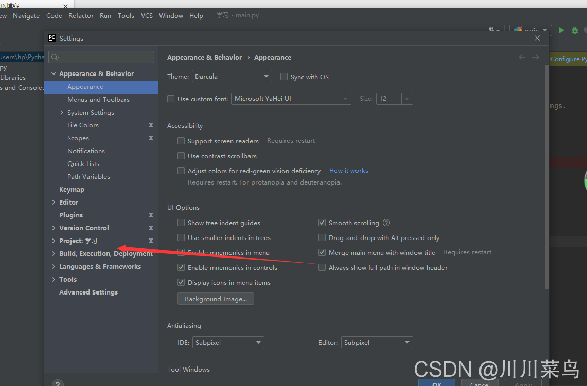Open the Navigate menu
Image resolution: width=587 pixels, height=386 pixels.
tap(26, 16)
